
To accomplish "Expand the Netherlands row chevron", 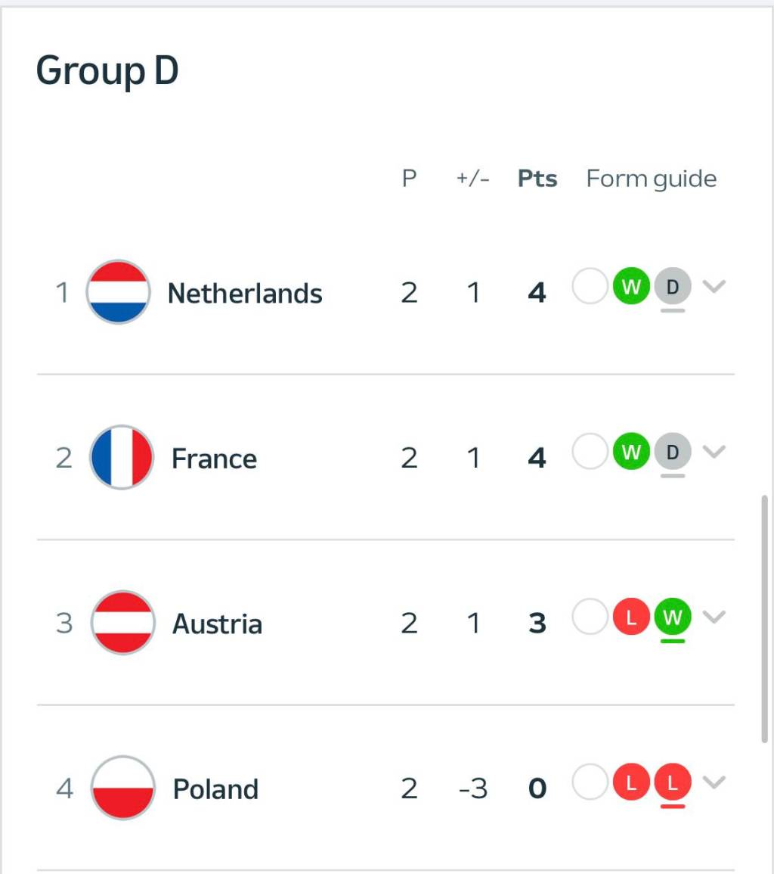I will point(714,286).
